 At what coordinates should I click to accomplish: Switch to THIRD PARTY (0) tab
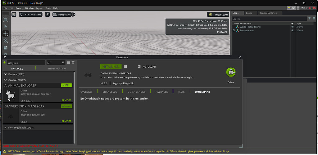click(x=57, y=69)
